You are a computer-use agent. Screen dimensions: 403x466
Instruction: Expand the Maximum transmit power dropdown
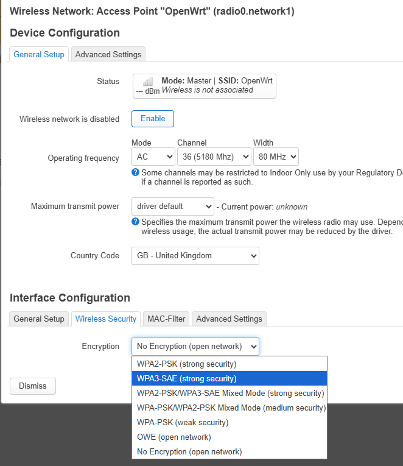(x=173, y=207)
